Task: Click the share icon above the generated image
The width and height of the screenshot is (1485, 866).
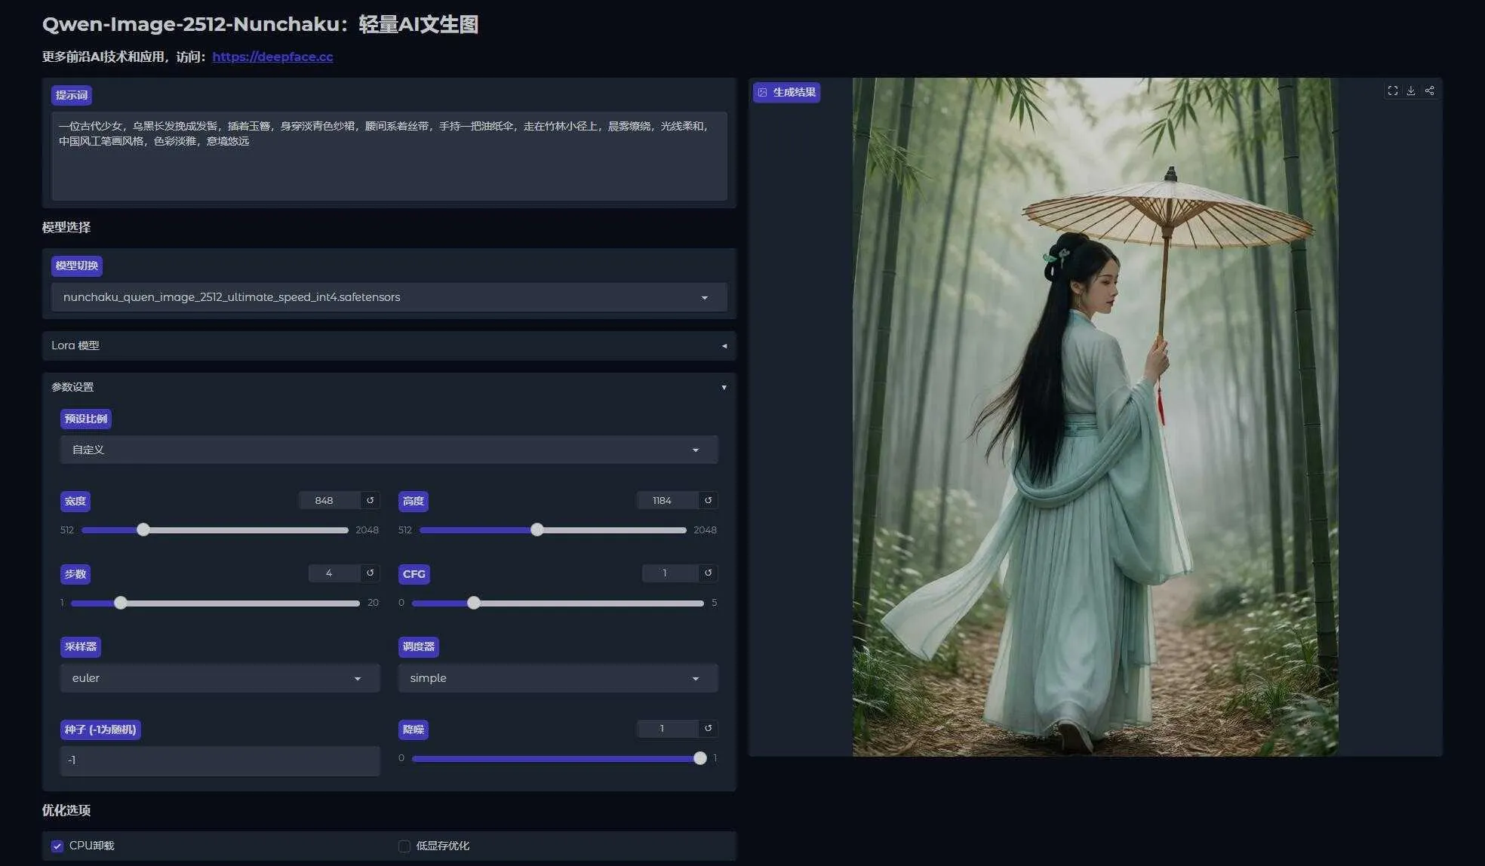Action: click(1428, 91)
